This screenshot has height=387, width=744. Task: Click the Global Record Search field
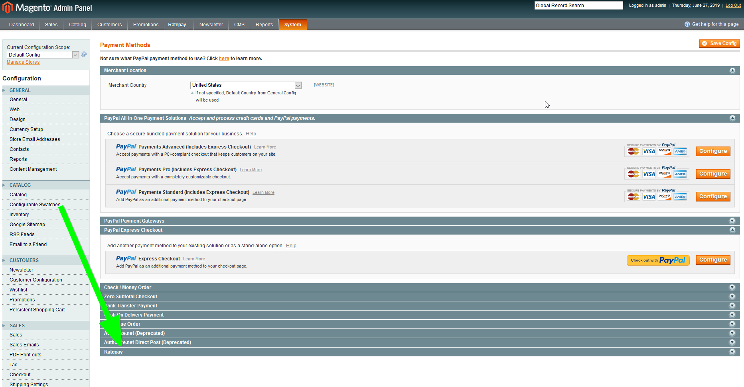(578, 6)
